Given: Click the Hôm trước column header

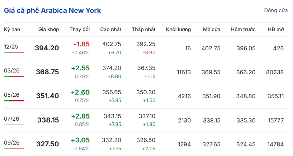Looking at the screenshot, I should click(x=243, y=29).
